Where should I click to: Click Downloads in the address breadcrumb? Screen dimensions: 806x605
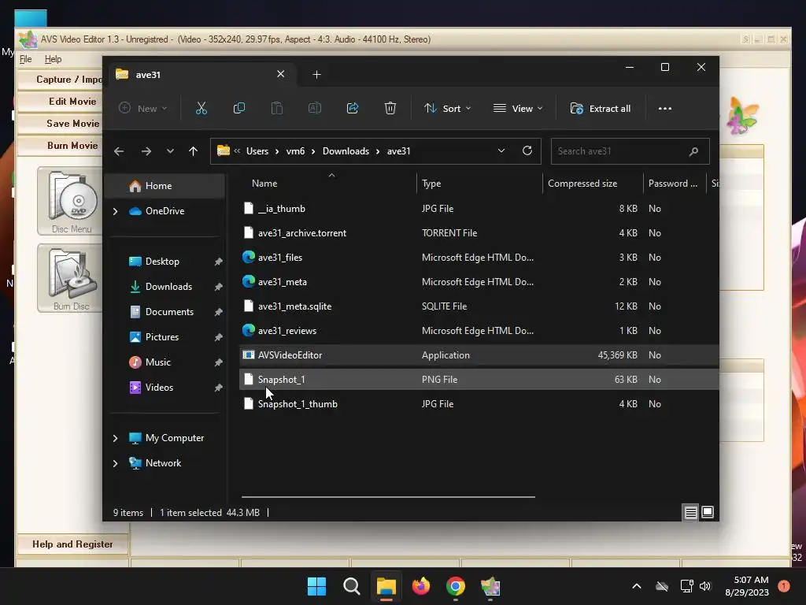[346, 151]
